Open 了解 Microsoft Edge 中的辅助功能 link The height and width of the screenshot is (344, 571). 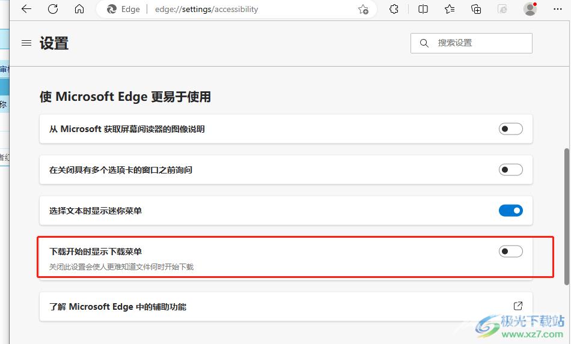point(286,307)
